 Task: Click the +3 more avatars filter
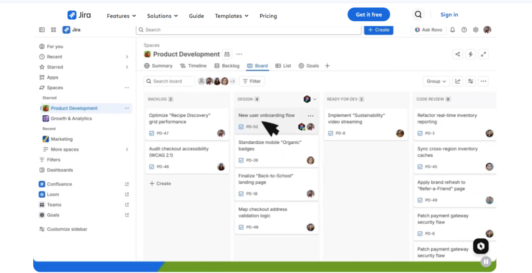coord(232,81)
